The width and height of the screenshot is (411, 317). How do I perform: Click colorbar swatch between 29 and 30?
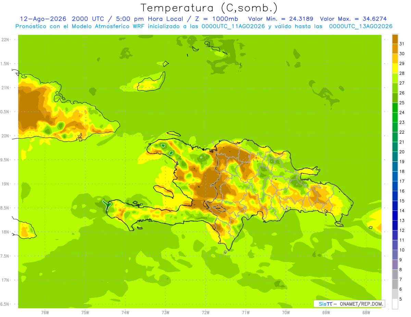click(x=395, y=58)
